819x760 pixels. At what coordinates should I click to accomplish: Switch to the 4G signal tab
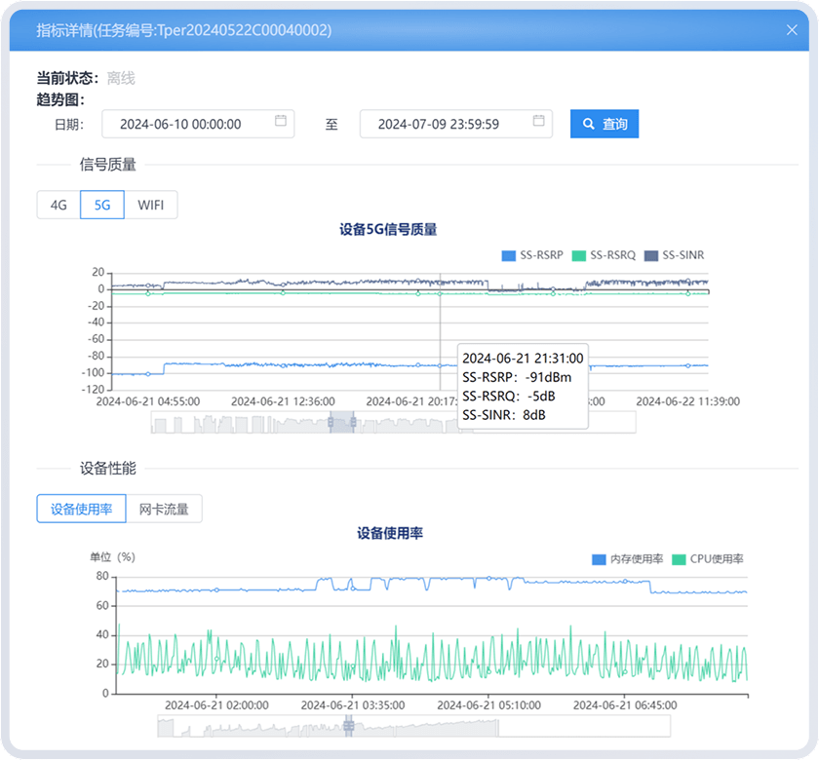click(58, 206)
